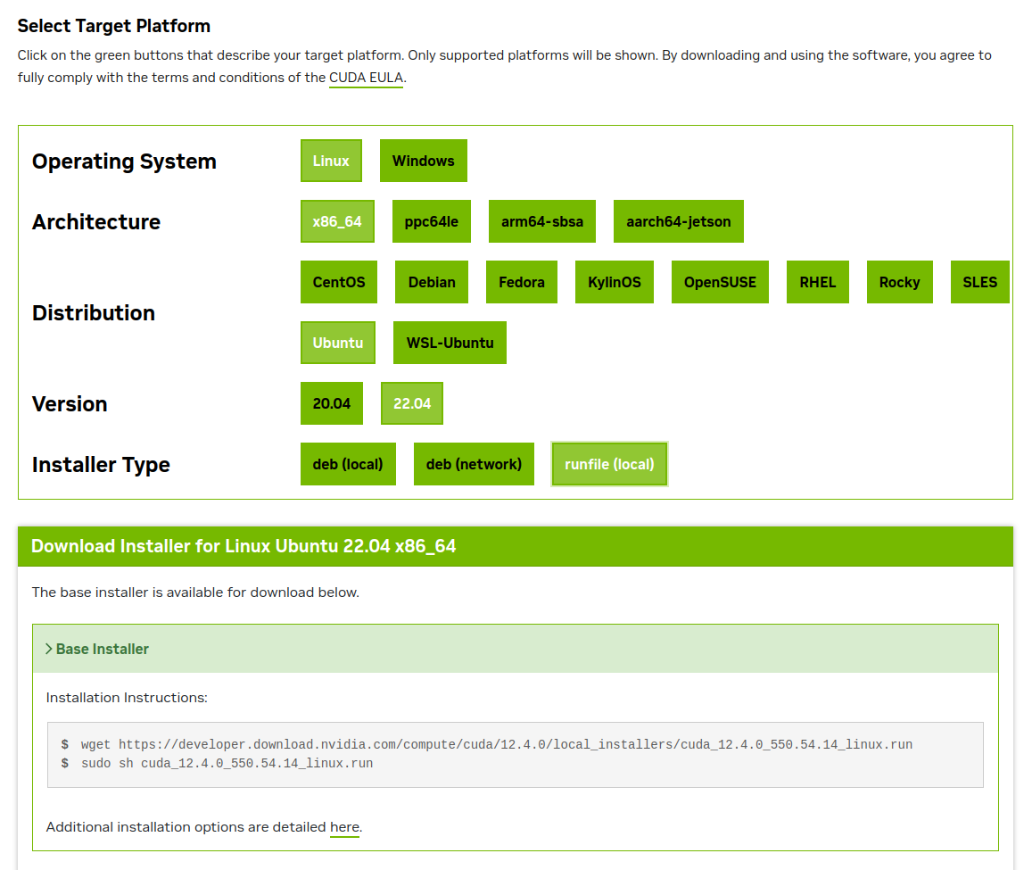Click 'Installation Instructions:' label
The height and width of the screenshot is (870, 1032).
(x=127, y=698)
